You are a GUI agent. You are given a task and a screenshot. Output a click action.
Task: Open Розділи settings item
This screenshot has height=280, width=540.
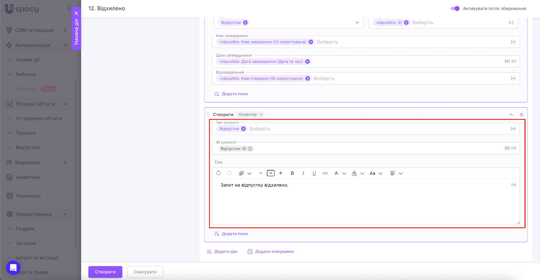[x=25, y=229]
